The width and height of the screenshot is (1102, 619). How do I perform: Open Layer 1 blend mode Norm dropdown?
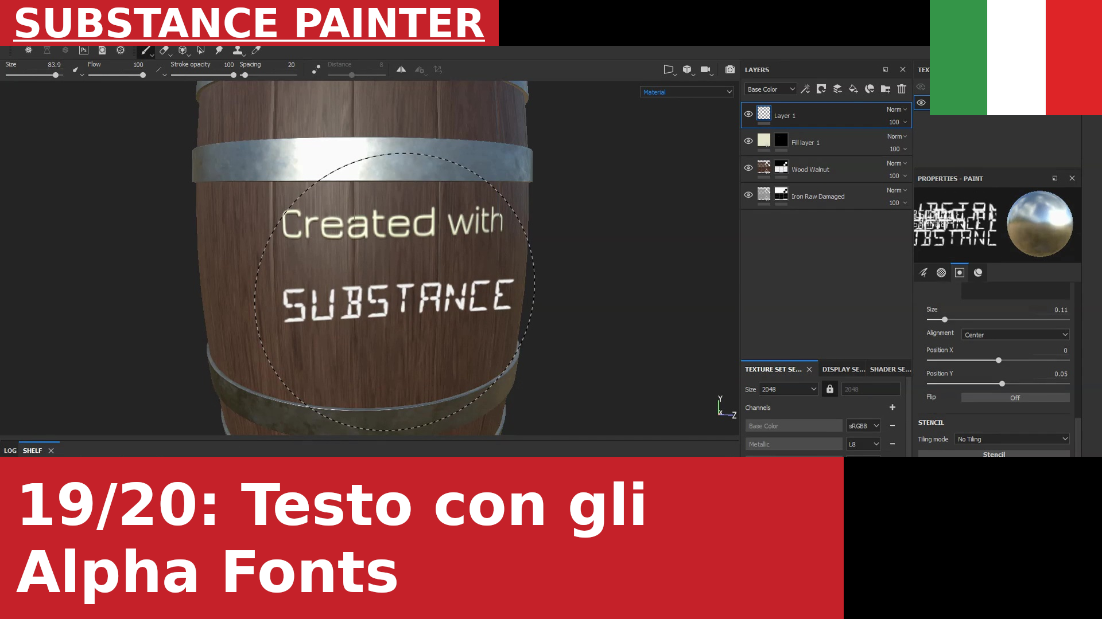point(897,109)
